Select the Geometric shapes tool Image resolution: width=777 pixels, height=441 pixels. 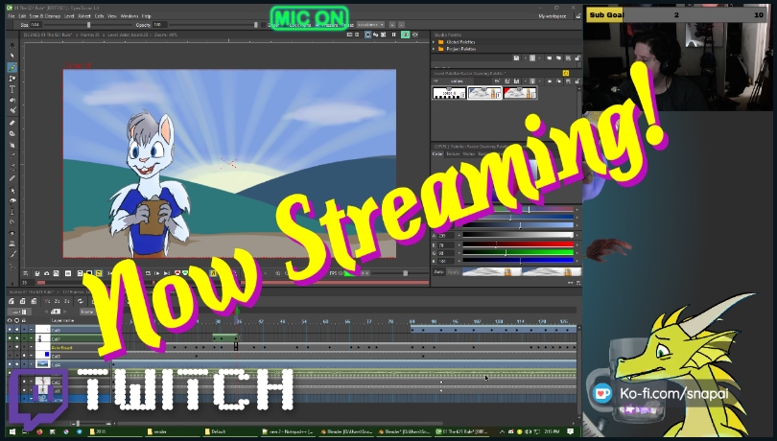click(x=12, y=79)
